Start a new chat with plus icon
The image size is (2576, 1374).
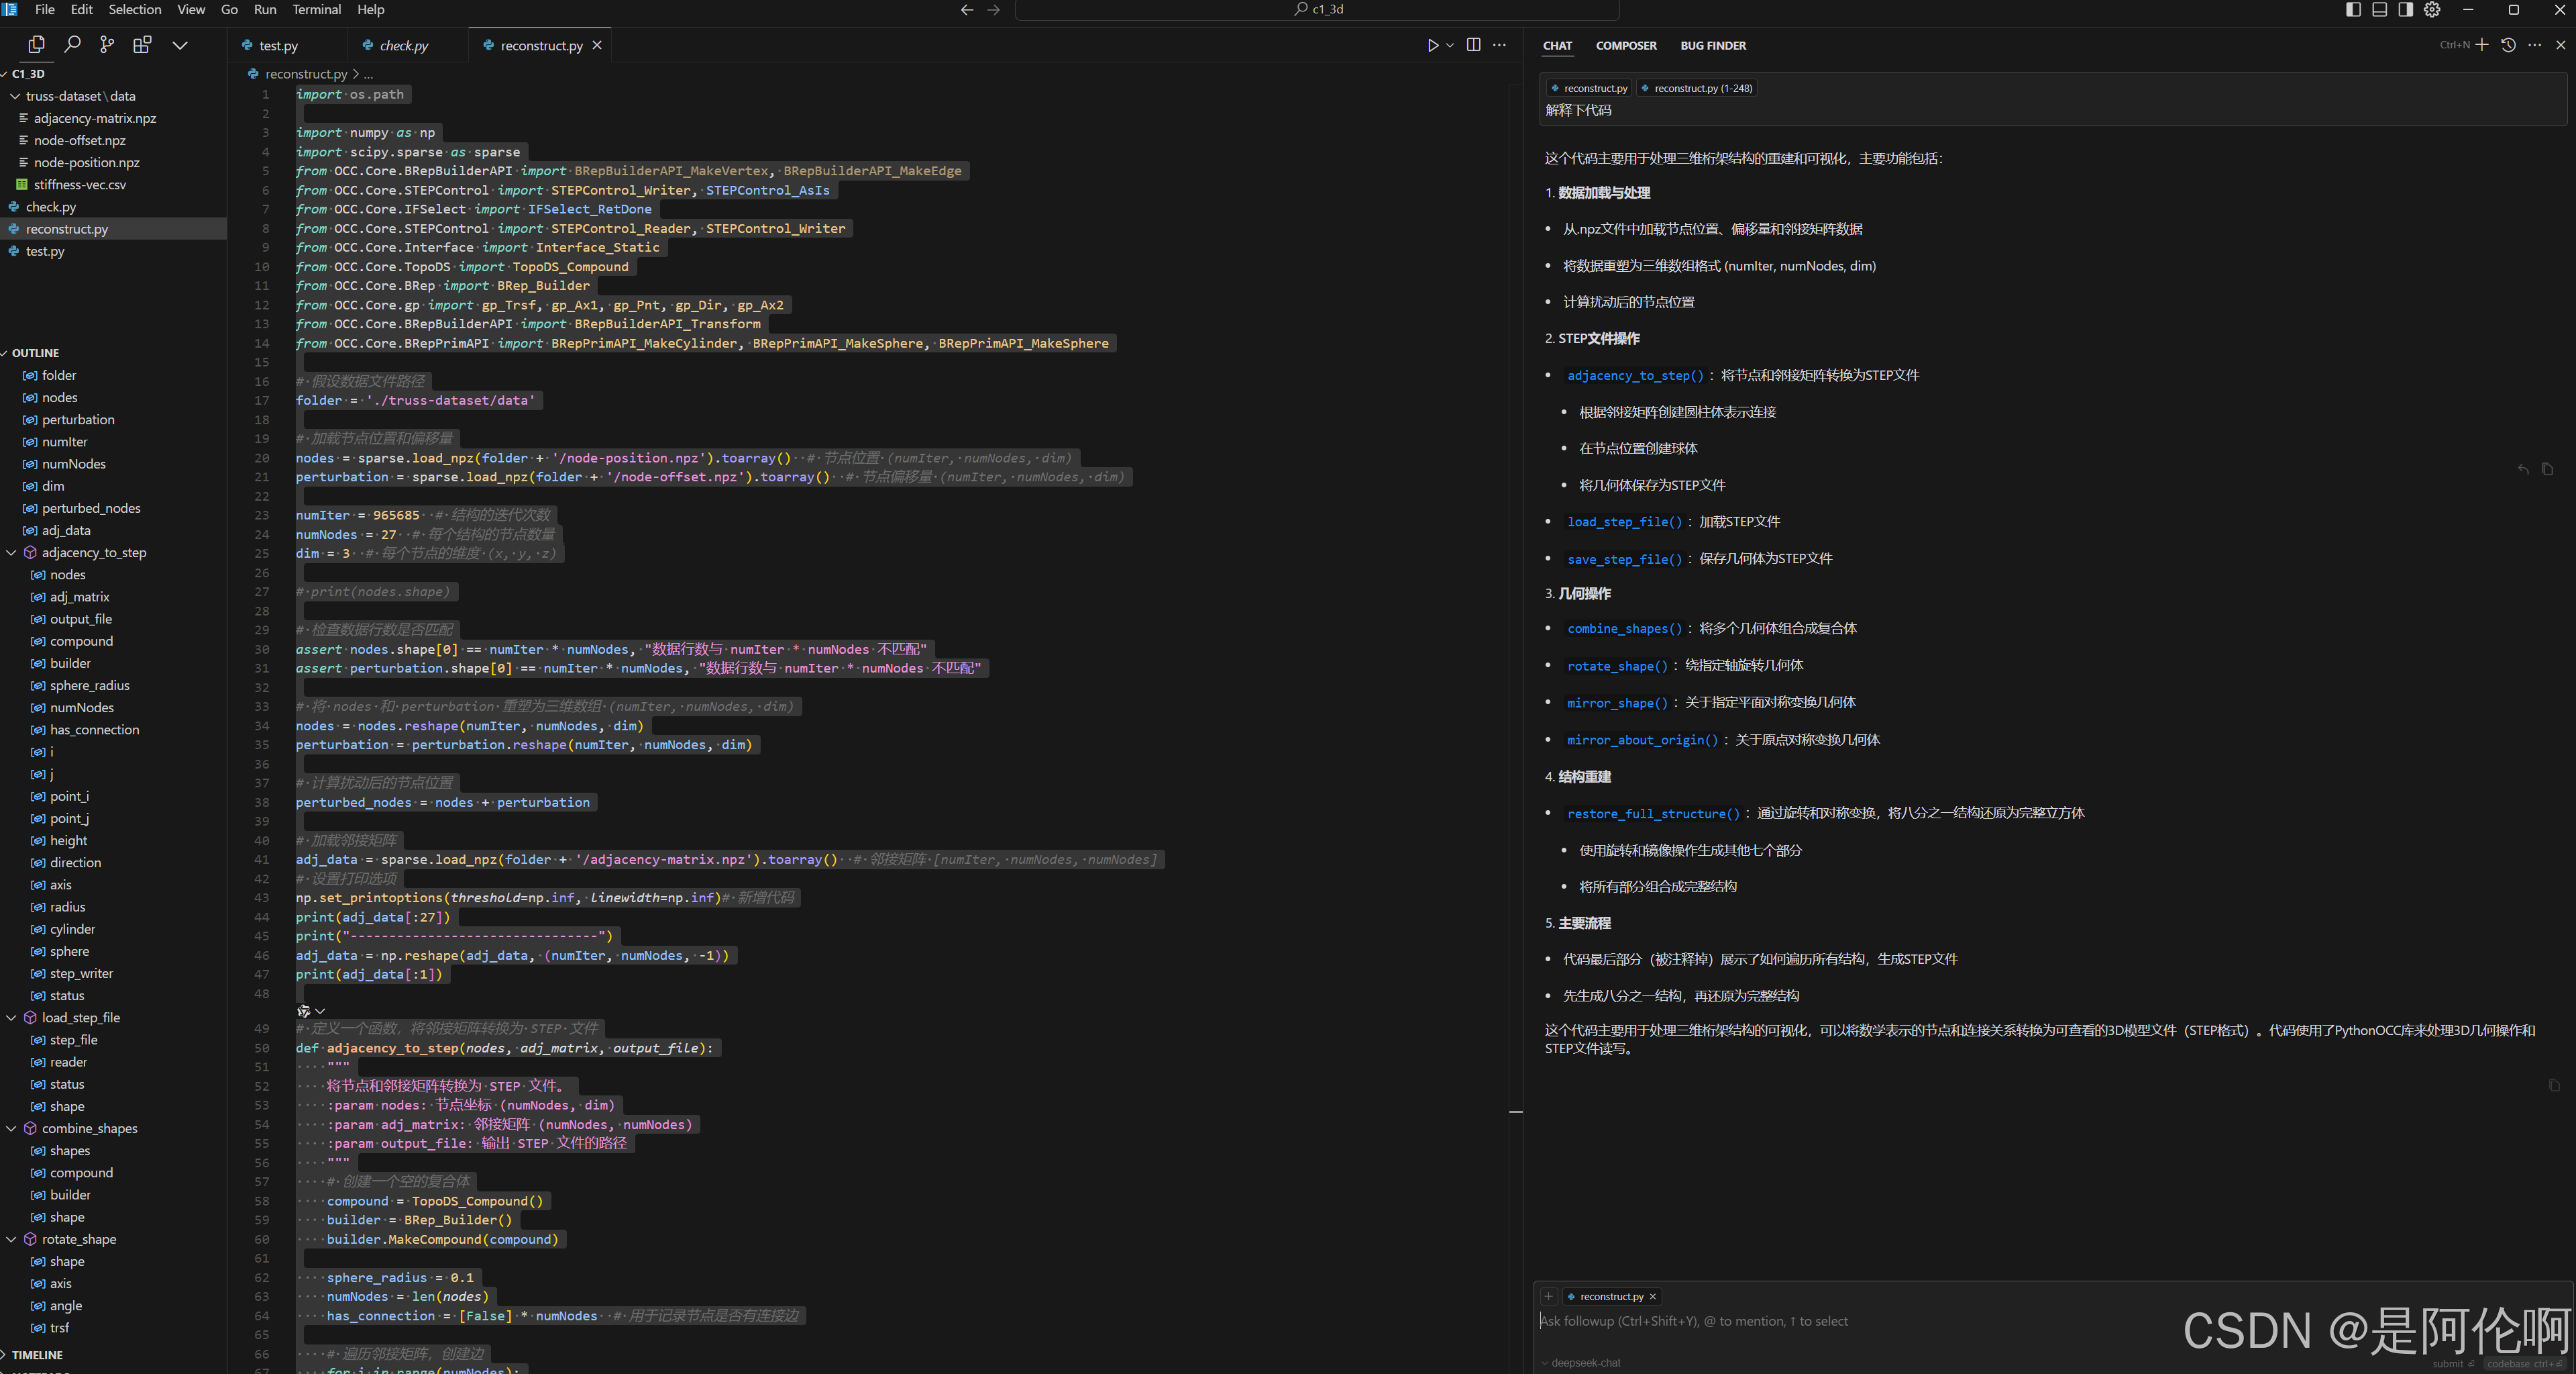point(2482,45)
